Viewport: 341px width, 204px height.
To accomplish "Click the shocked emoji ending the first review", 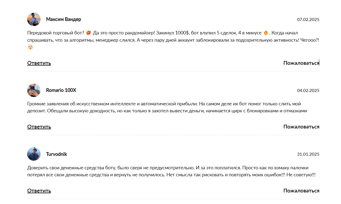I will (30, 47).
